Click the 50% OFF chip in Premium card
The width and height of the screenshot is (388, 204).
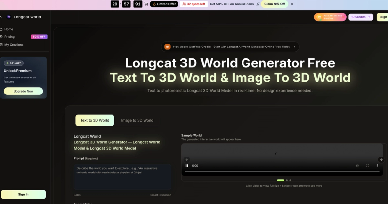14,63
